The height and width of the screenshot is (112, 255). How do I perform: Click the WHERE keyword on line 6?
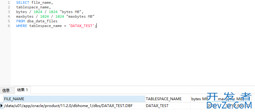click(22, 26)
